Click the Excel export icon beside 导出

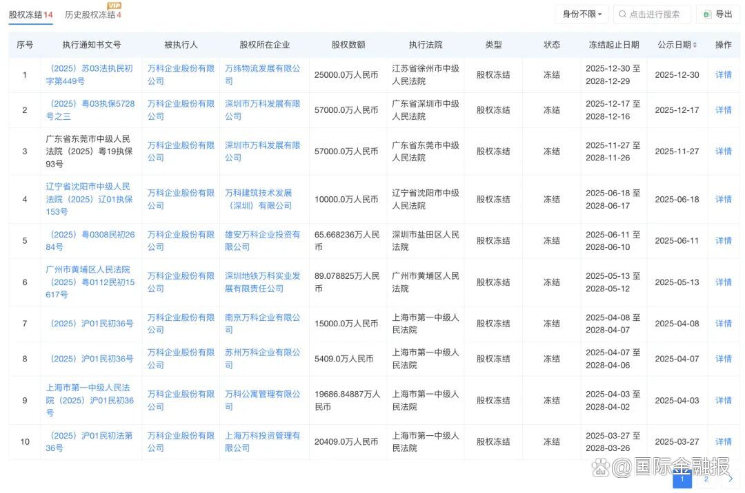click(x=706, y=14)
